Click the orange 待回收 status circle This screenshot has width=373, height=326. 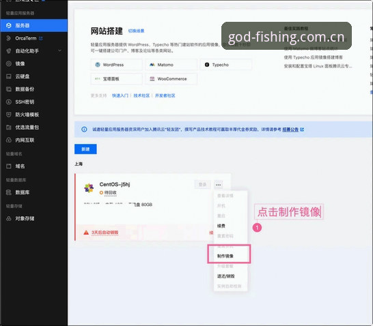point(101,192)
